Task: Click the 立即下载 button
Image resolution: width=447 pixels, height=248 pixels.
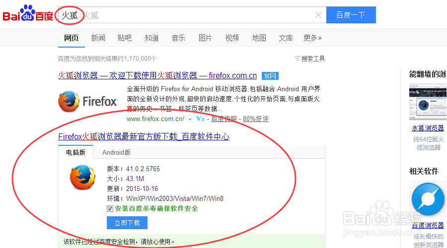Action: tap(127, 223)
